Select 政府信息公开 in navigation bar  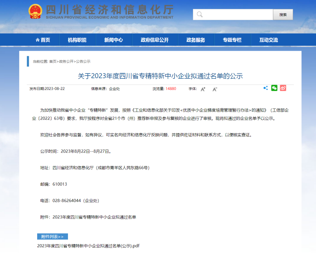[x=154, y=40]
